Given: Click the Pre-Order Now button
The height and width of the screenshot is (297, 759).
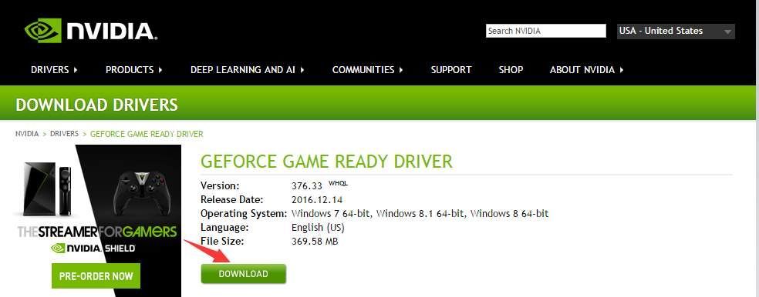Looking at the screenshot, I should coord(96,275).
